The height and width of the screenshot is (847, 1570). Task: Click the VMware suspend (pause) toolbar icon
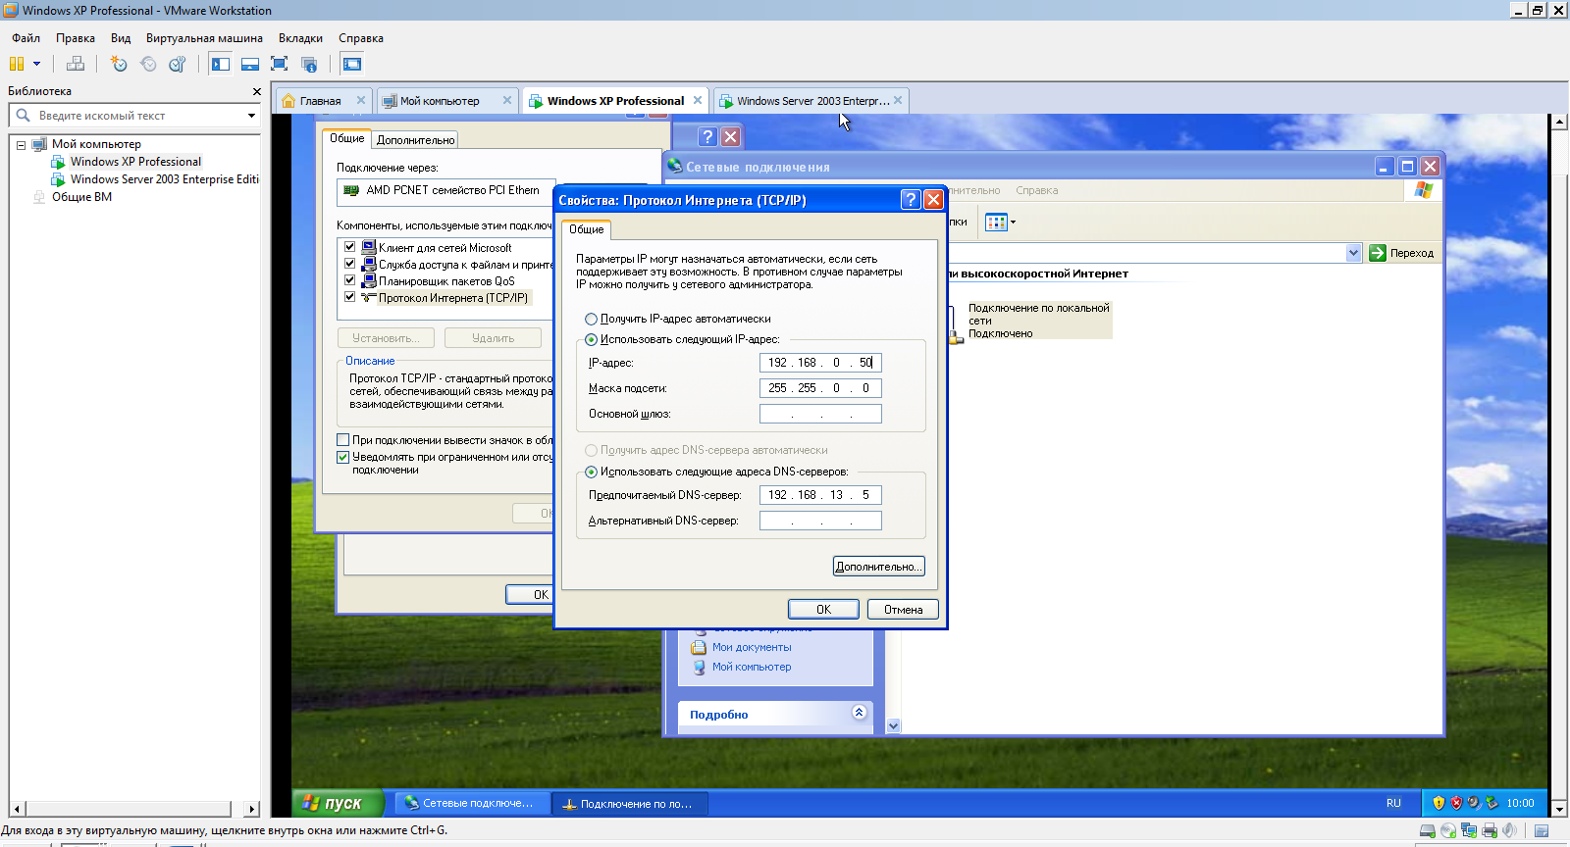pyautogui.click(x=17, y=64)
